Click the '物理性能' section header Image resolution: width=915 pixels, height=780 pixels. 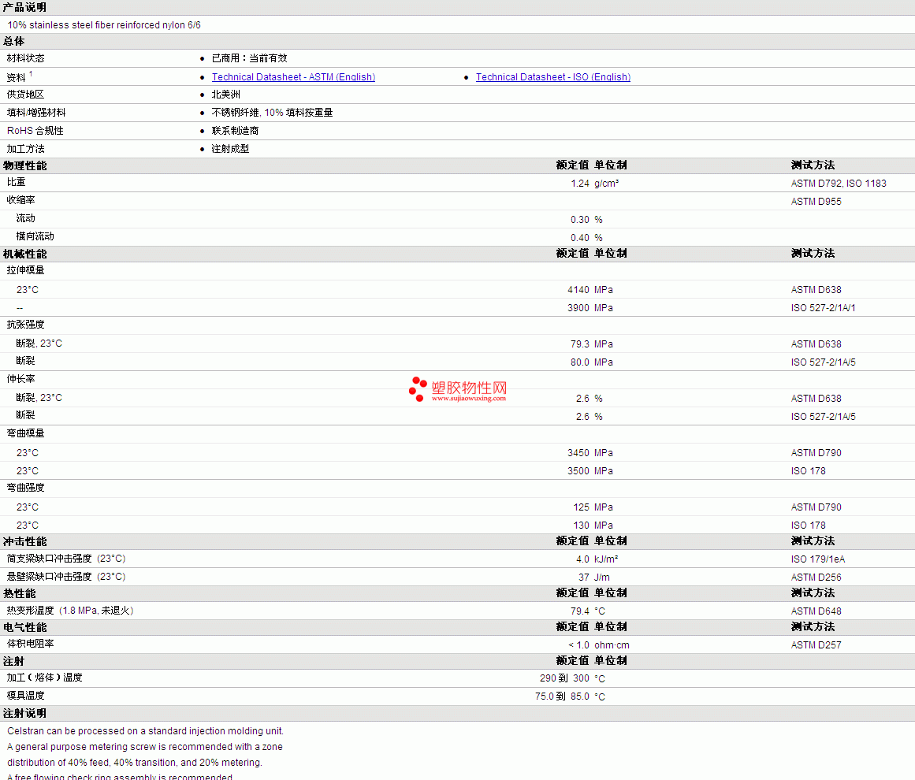click(24, 165)
